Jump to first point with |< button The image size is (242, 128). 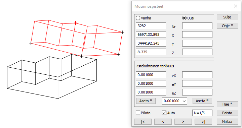coord(143,122)
